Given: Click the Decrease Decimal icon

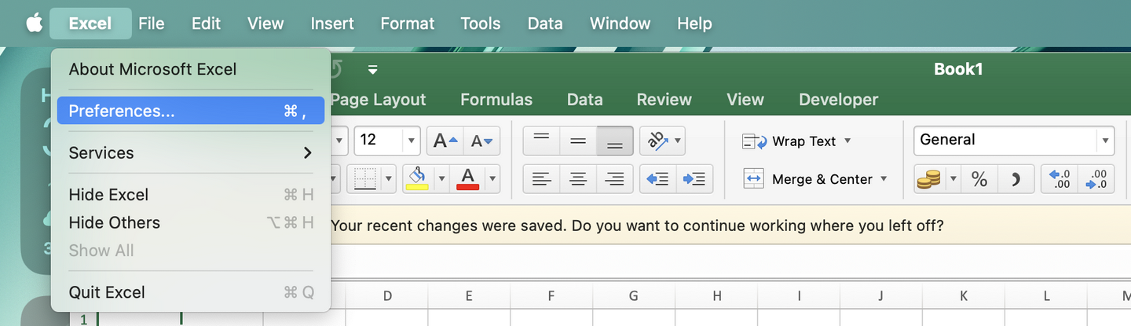Looking at the screenshot, I should point(1096,179).
